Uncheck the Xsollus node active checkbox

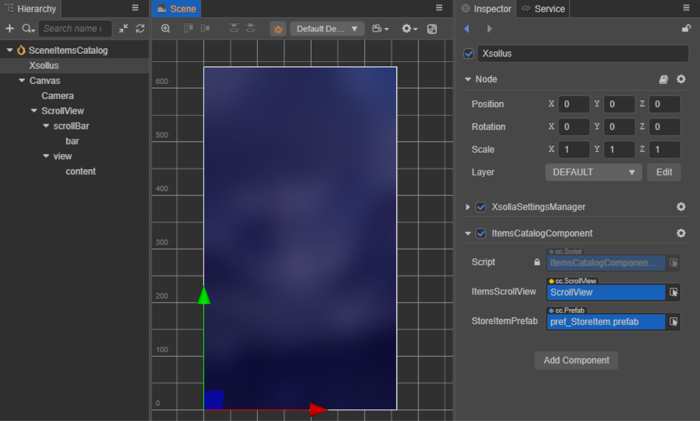[x=468, y=54]
